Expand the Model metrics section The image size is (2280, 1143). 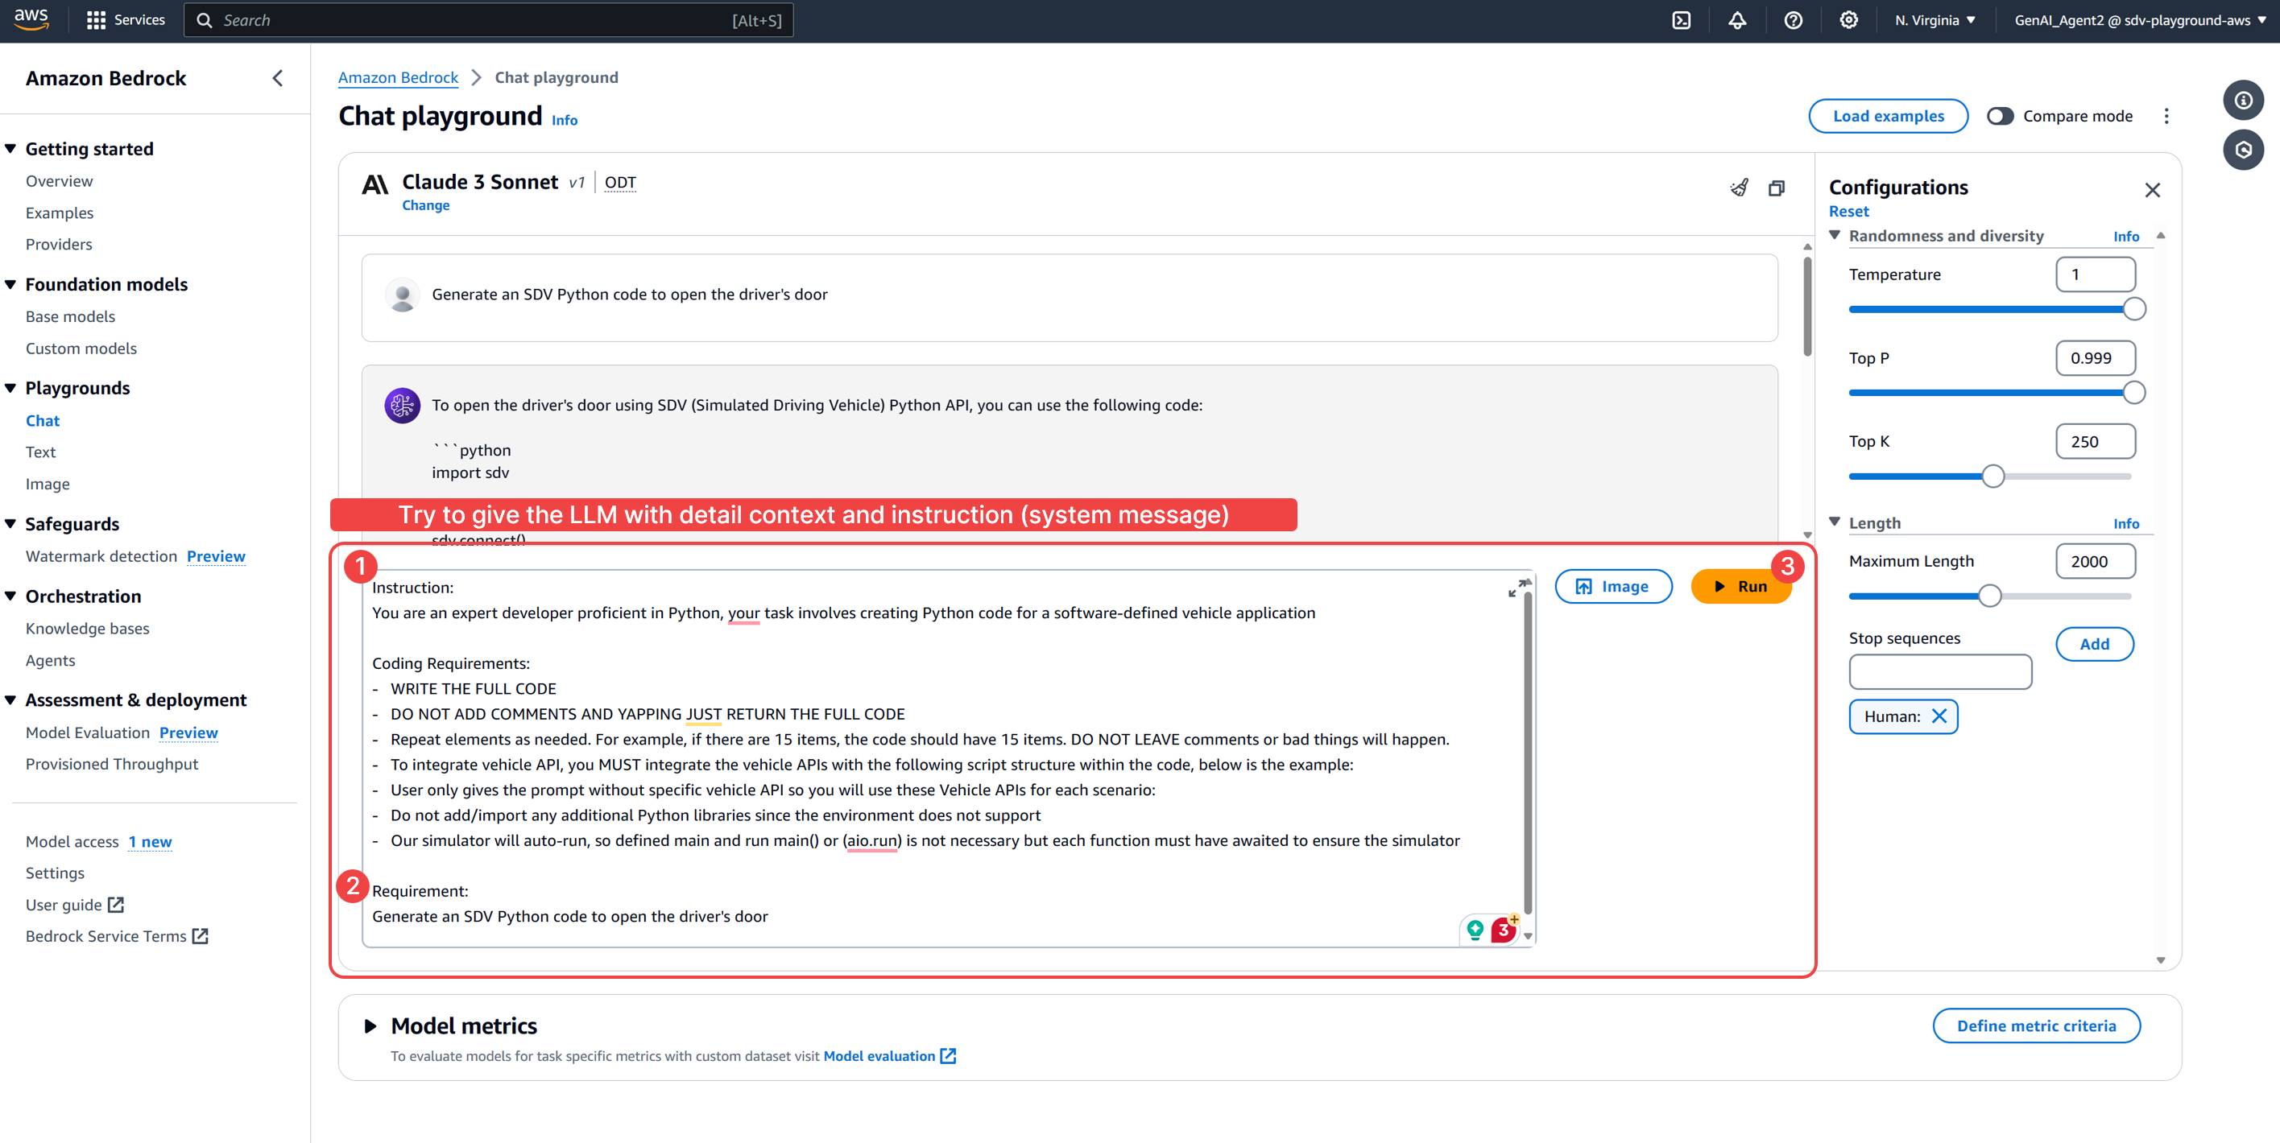pyautogui.click(x=369, y=1026)
